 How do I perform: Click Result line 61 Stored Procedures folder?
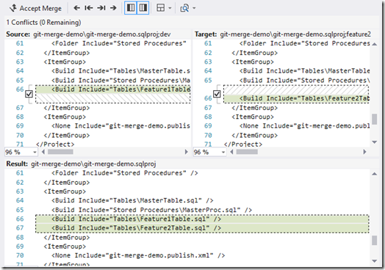click(125, 173)
